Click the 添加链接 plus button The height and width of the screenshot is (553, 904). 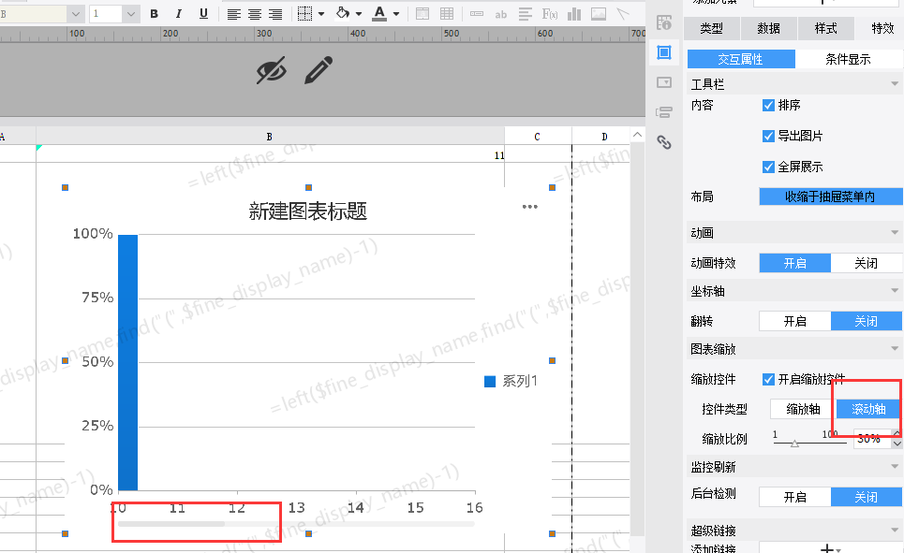point(830,547)
